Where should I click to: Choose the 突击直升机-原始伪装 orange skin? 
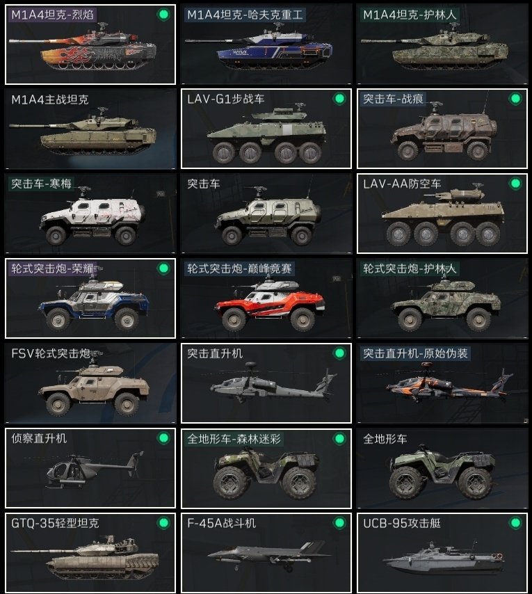442,383
